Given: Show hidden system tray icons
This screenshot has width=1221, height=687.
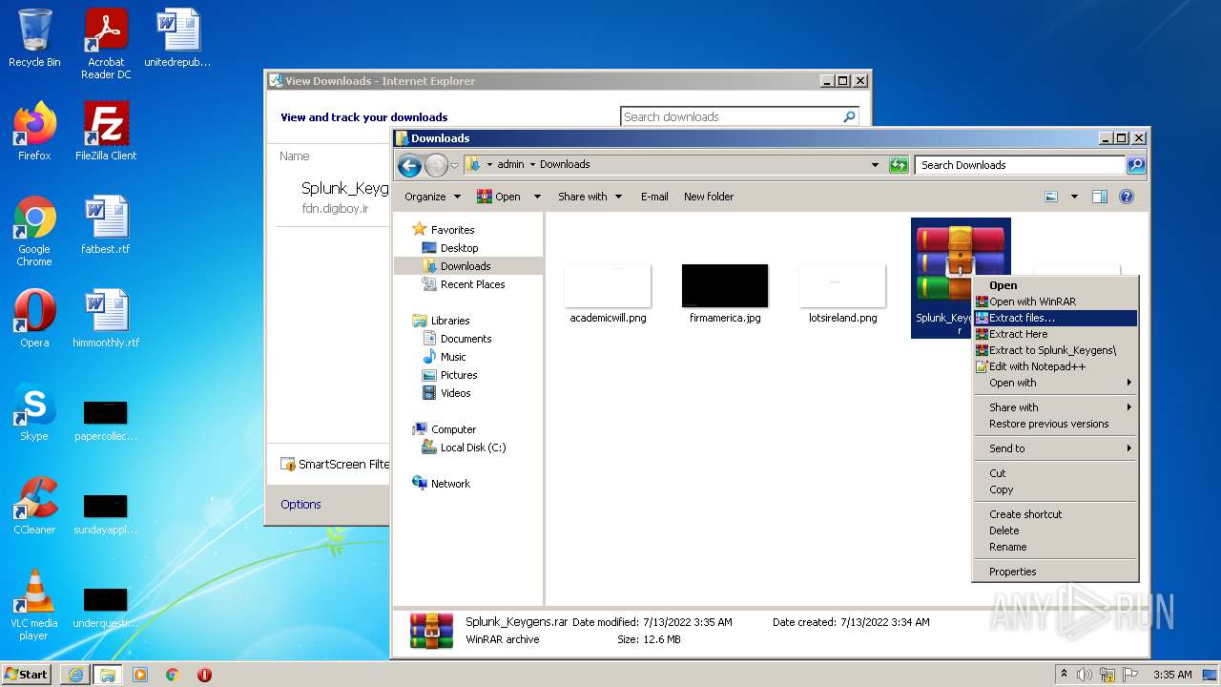Looking at the screenshot, I should click(x=1064, y=675).
